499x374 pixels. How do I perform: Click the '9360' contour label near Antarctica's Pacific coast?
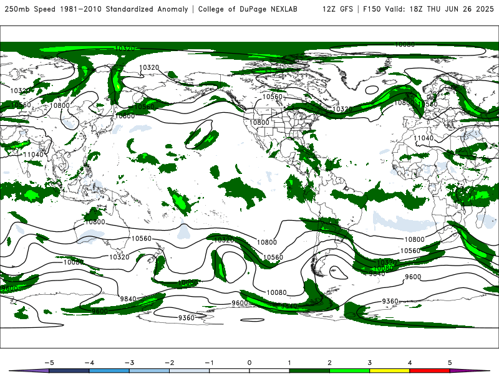click(x=187, y=318)
